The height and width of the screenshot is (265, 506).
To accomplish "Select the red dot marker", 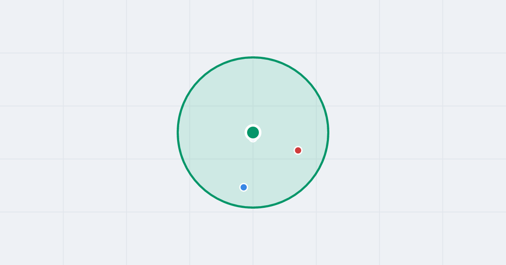I will point(298,150).
